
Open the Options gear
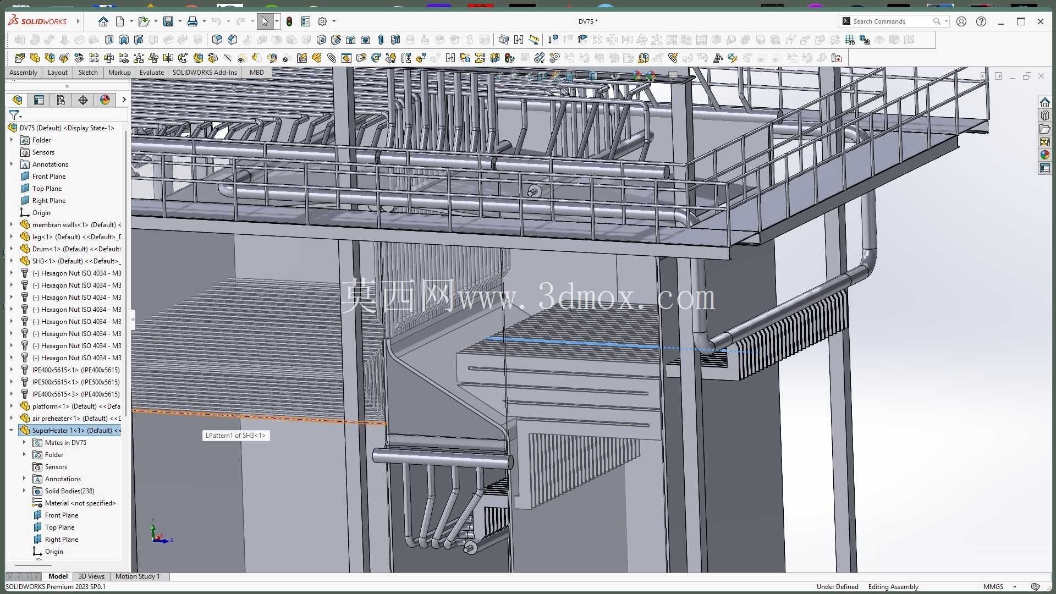(x=322, y=21)
